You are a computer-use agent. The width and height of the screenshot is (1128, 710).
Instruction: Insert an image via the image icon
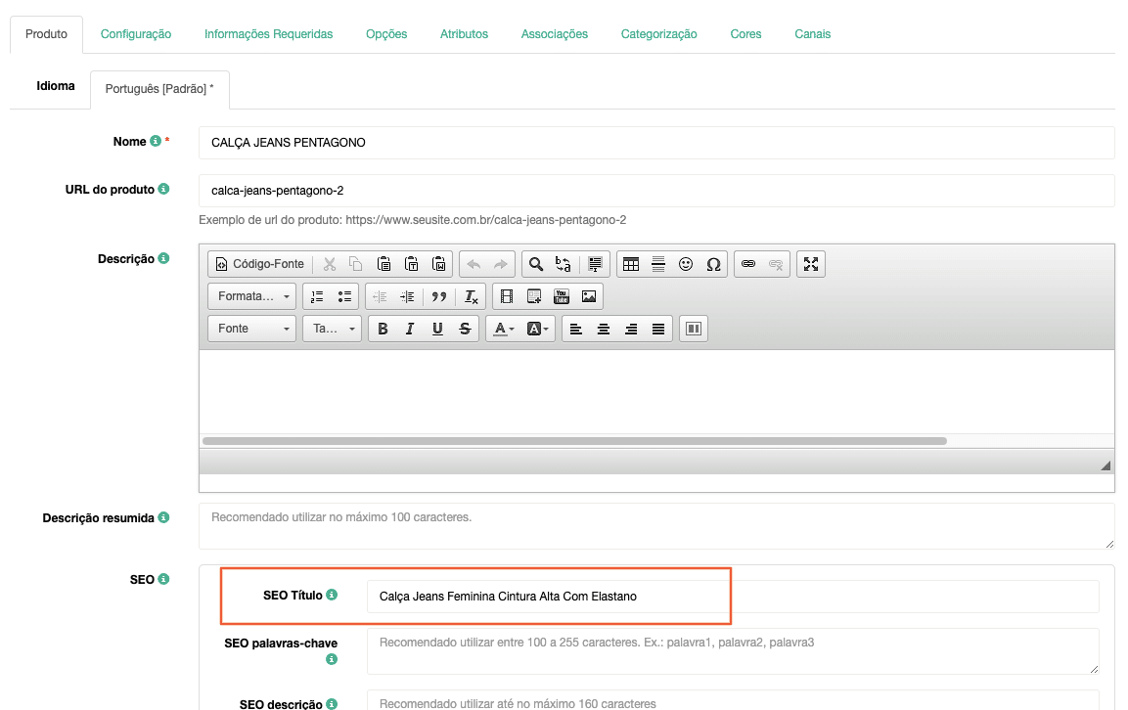click(589, 296)
